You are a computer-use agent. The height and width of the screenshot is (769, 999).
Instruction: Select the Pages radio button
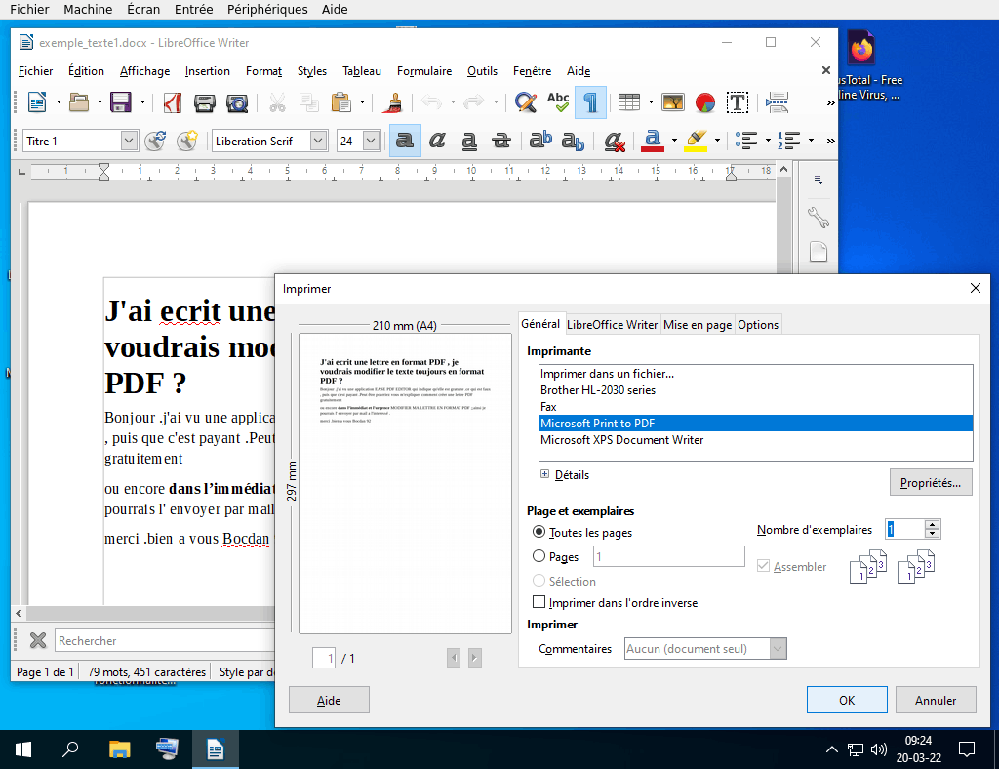point(539,556)
